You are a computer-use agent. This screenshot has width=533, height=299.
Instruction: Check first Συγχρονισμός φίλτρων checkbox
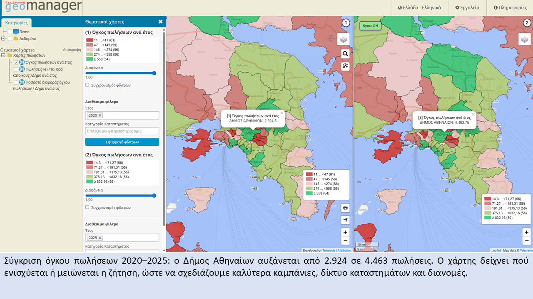tap(87, 85)
